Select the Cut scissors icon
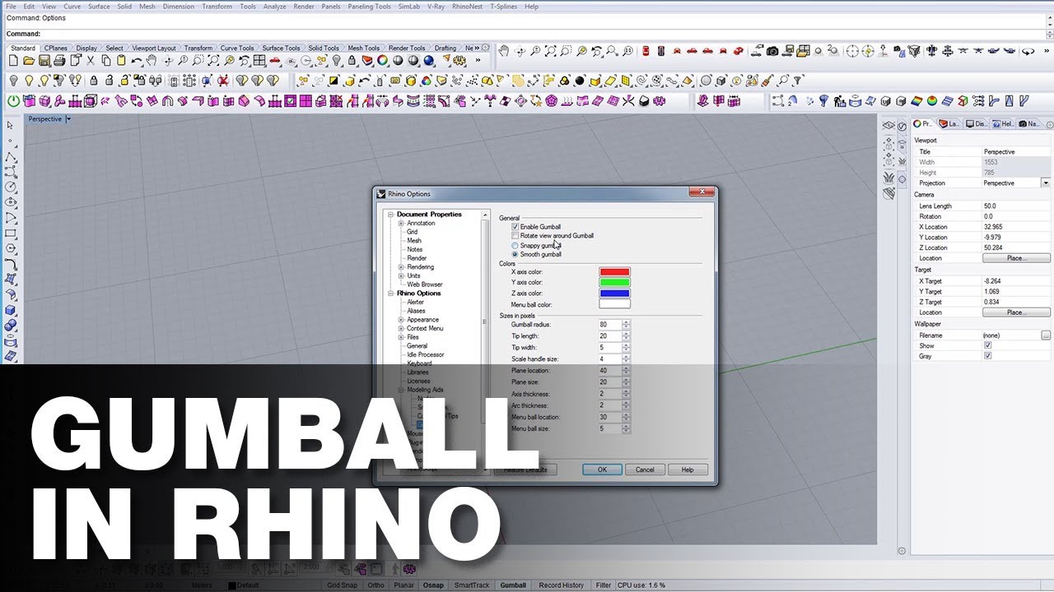Viewport: 1054px width, 592px height. [91, 60]
